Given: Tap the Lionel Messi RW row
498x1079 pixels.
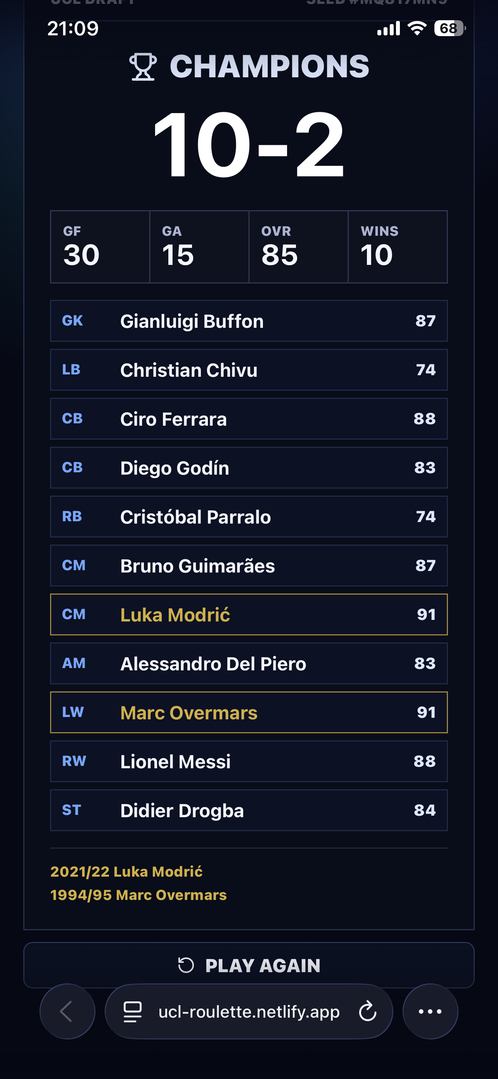Looking at the screenshot, I should click(x=249, y=762).
